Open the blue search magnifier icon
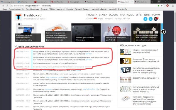 [x=150, y=19]
